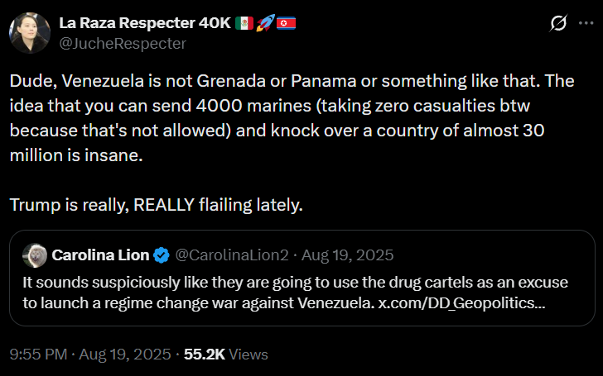
Task: Follow the x.com/DD_Geopolitics link
Action: coord(462,303)
